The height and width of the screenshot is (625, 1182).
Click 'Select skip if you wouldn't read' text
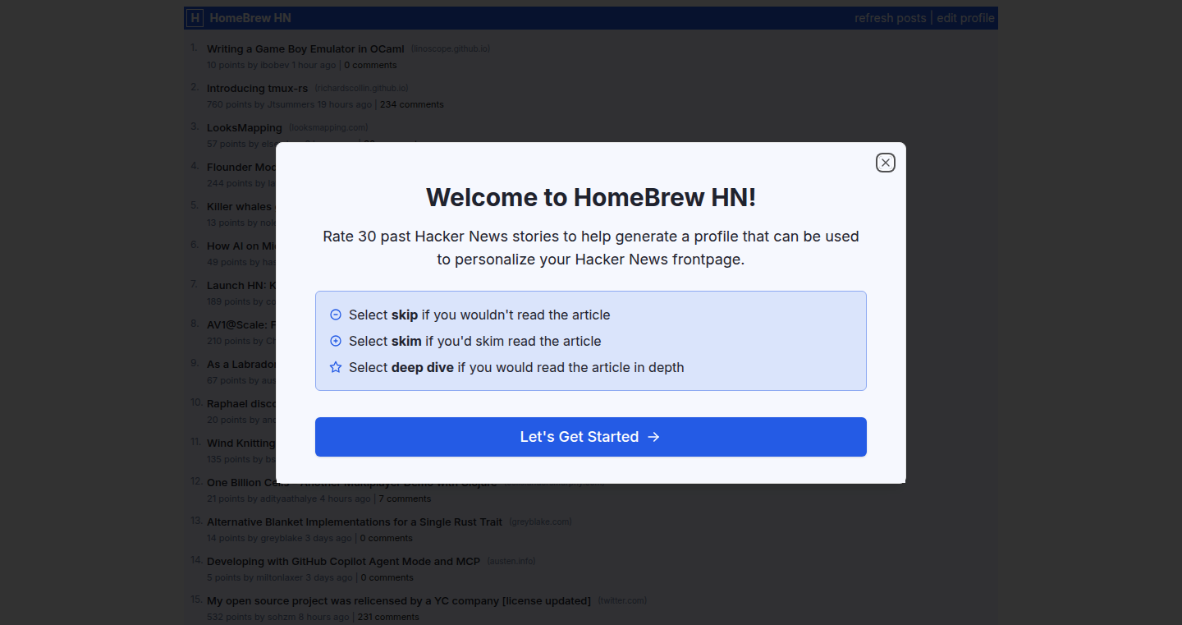point(479,315)
